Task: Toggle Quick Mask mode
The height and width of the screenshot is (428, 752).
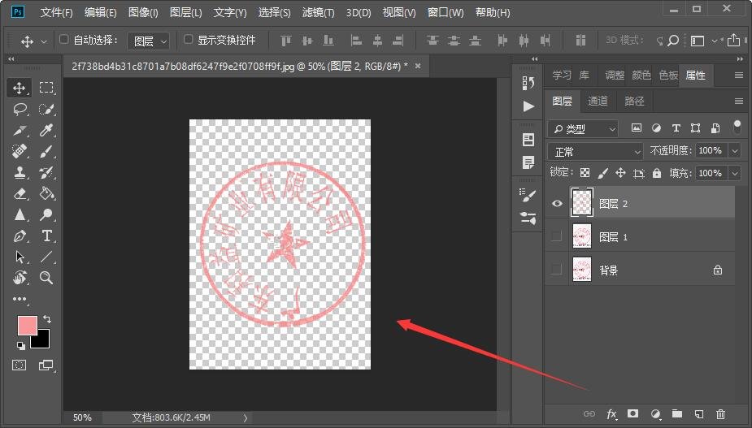Action: (20, 365)
